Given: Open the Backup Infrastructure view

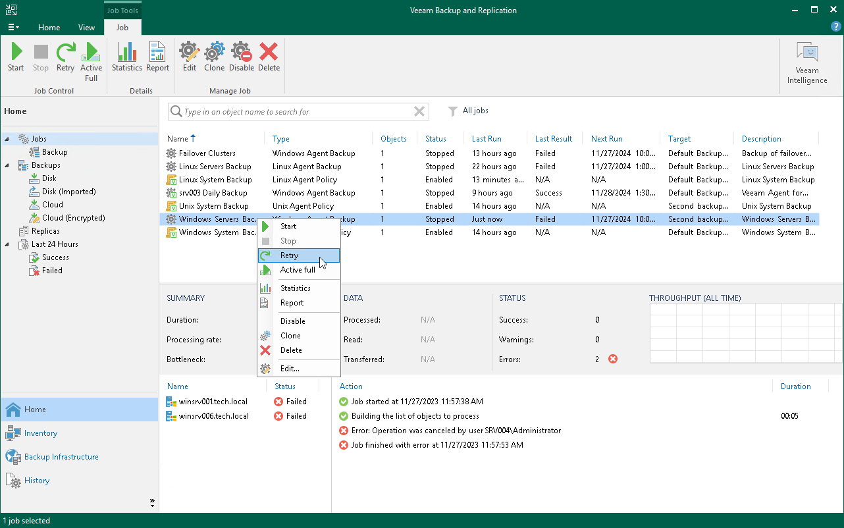Looking at the screenshot, I should [80, 457].
